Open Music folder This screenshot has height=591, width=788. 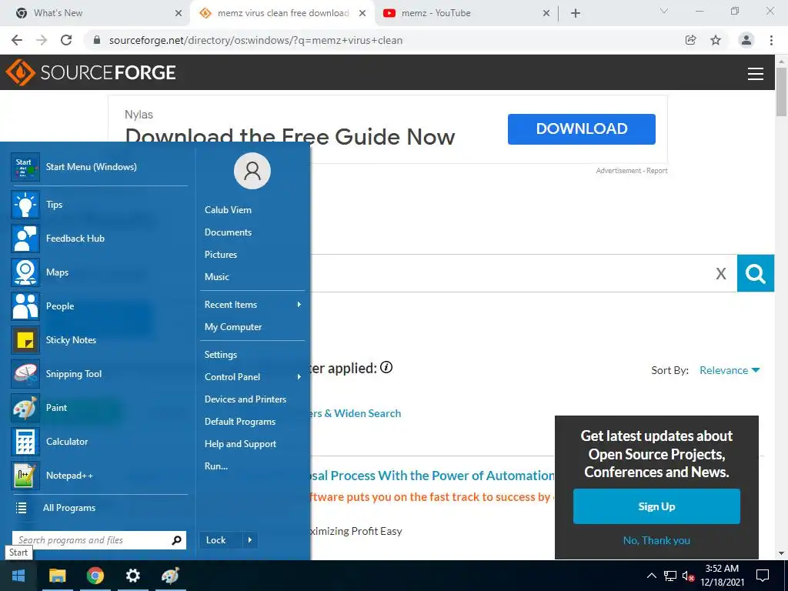(x=217, y=277)
